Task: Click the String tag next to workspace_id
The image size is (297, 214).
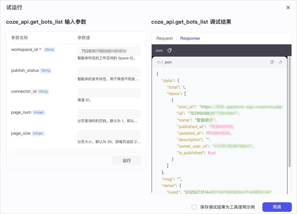Action: [49, 49]
